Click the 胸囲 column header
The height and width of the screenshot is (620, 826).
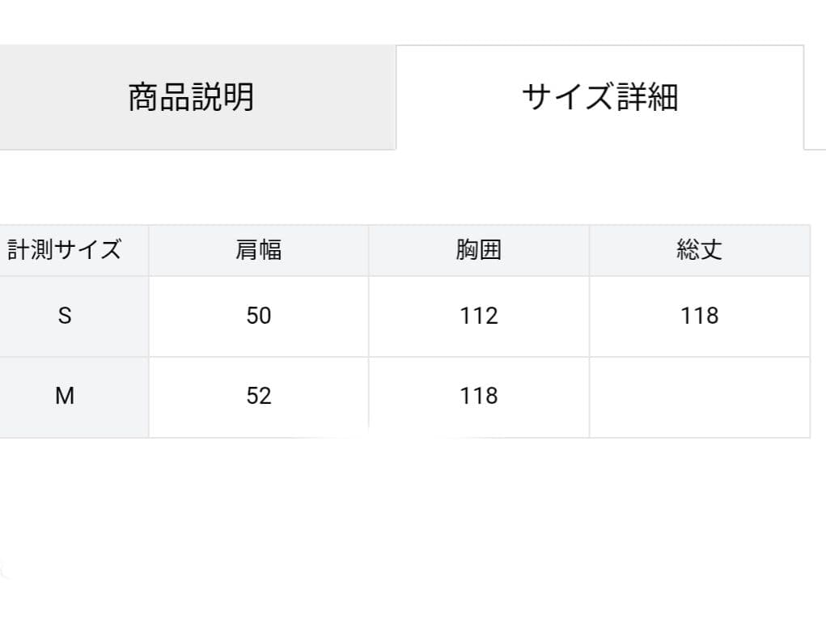coord(477,249)
